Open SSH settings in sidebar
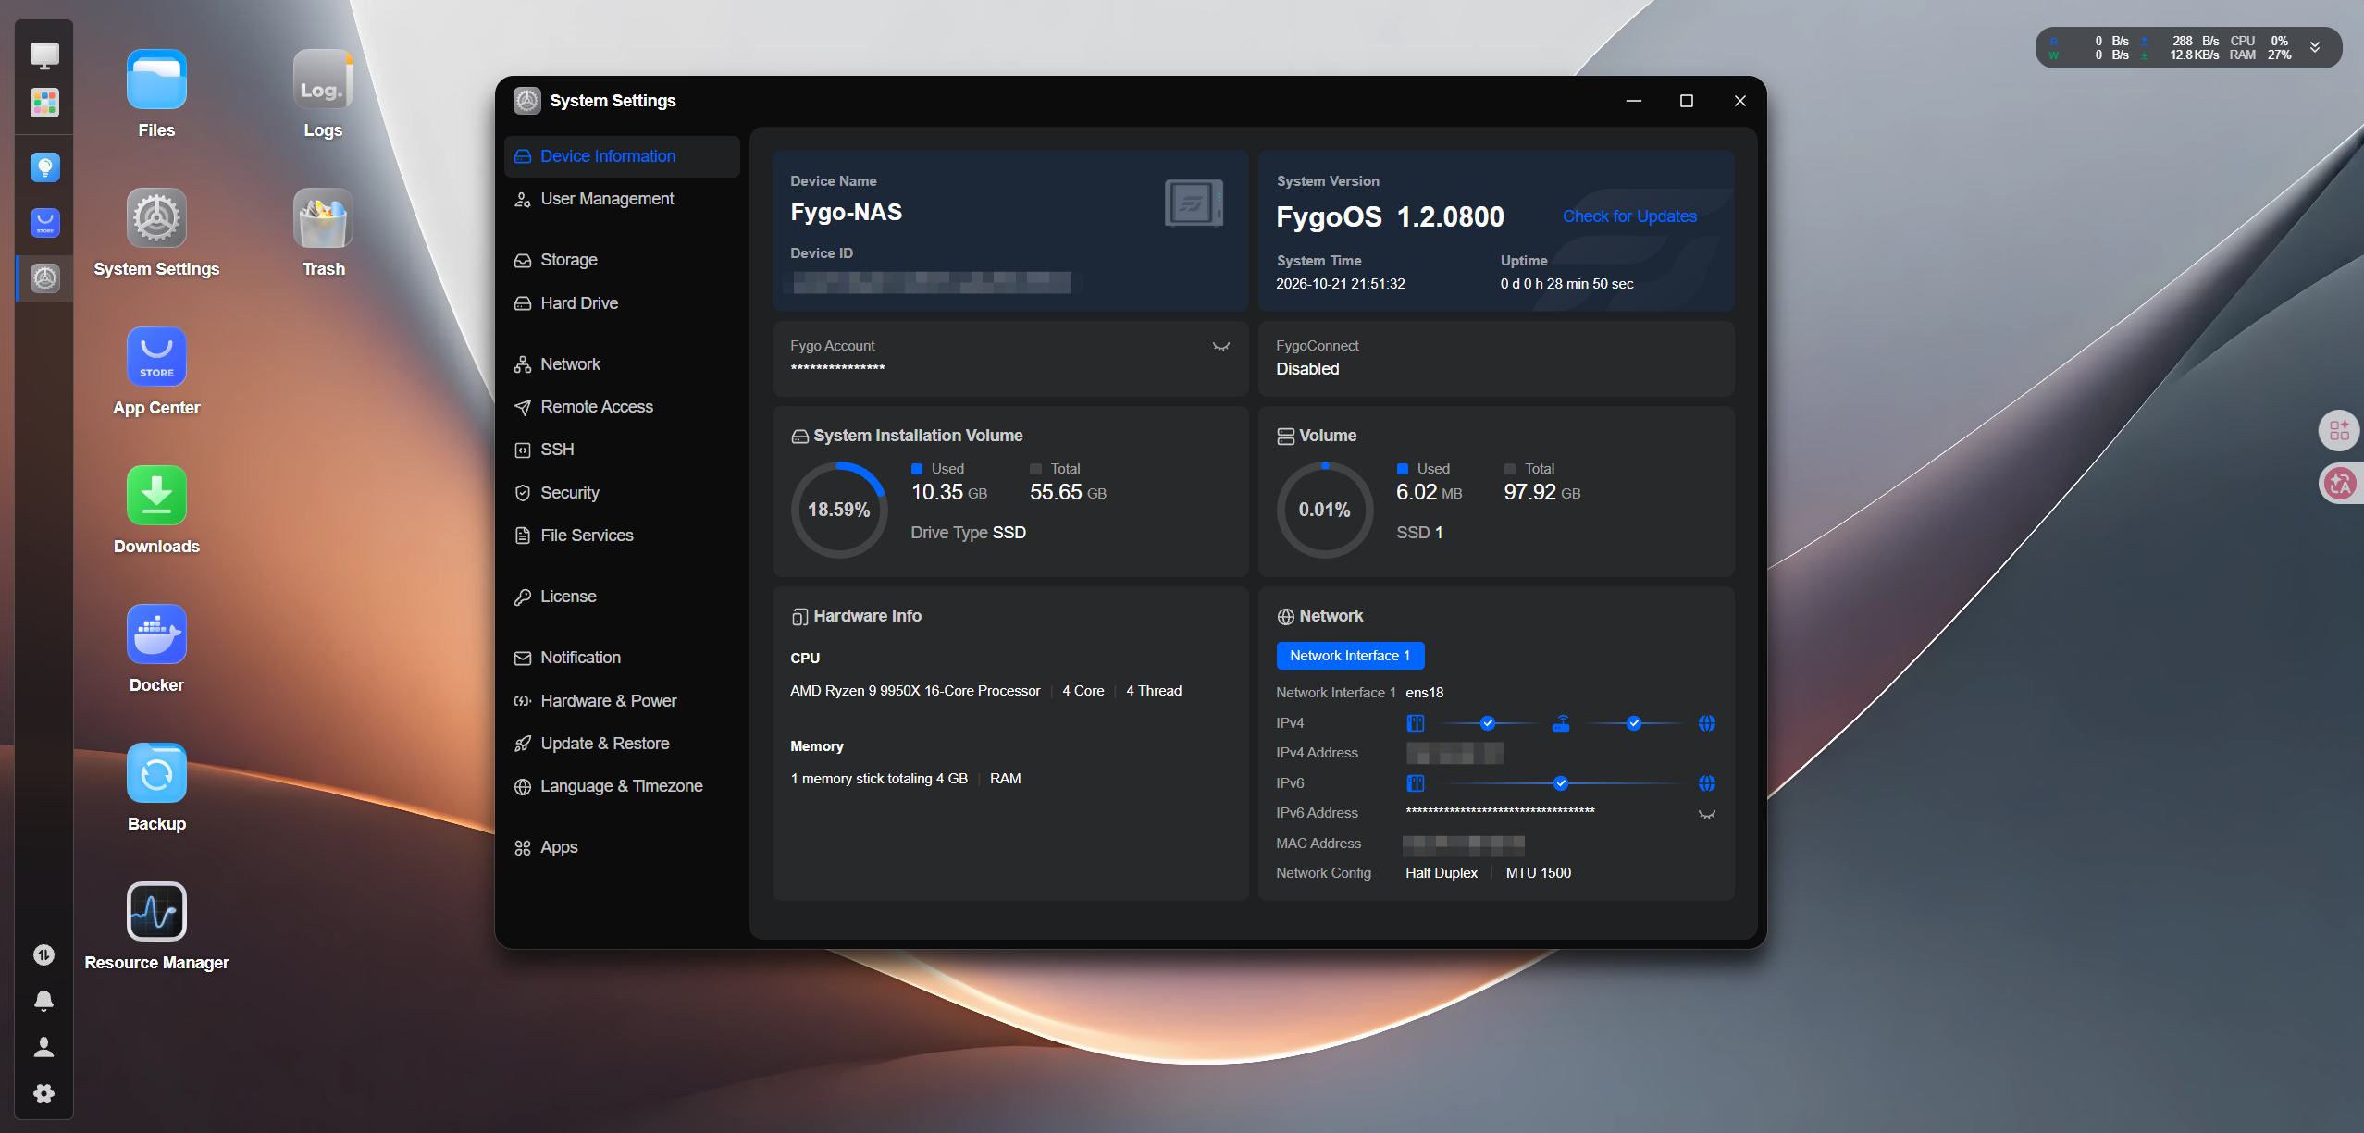Screen dimensions: 2364x1133 point(622,450)
